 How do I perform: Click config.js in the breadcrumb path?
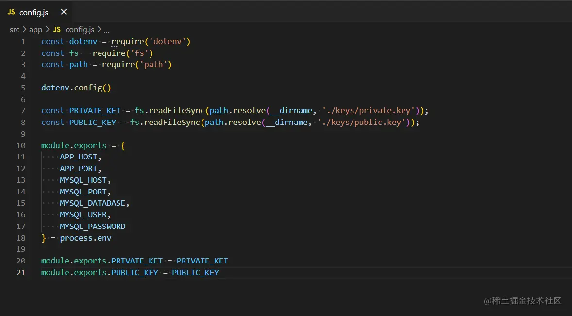80,30
